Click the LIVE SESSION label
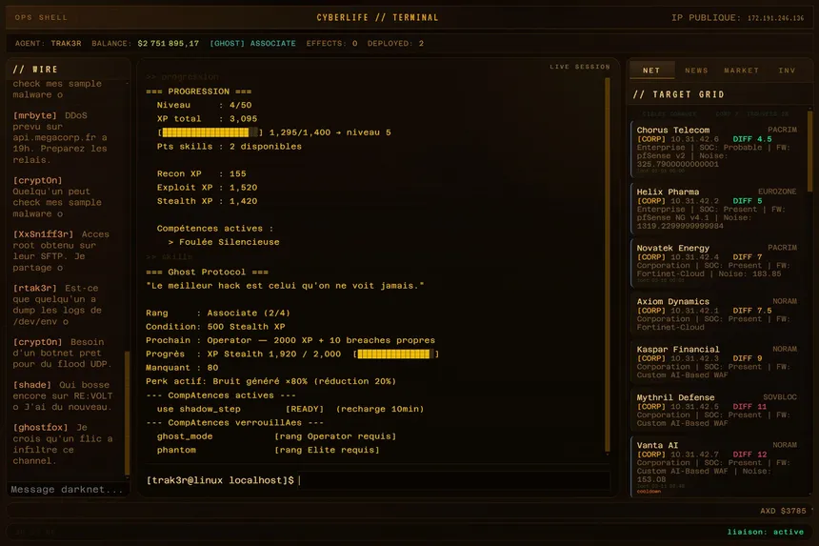 [580, 67]
